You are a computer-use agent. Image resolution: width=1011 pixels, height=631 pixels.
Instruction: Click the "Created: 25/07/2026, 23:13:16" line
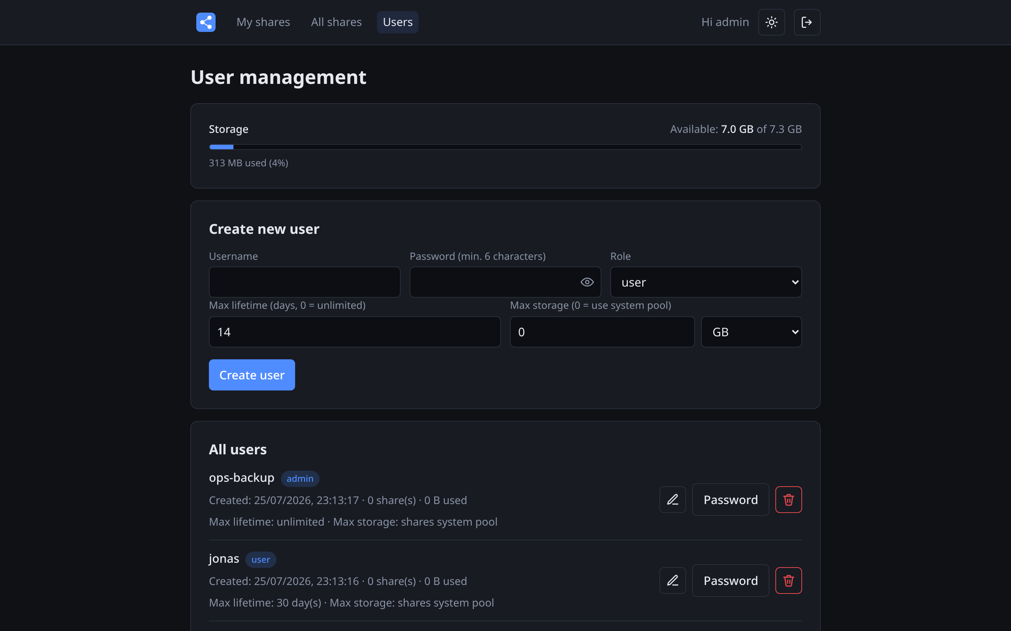pos(337,581)
